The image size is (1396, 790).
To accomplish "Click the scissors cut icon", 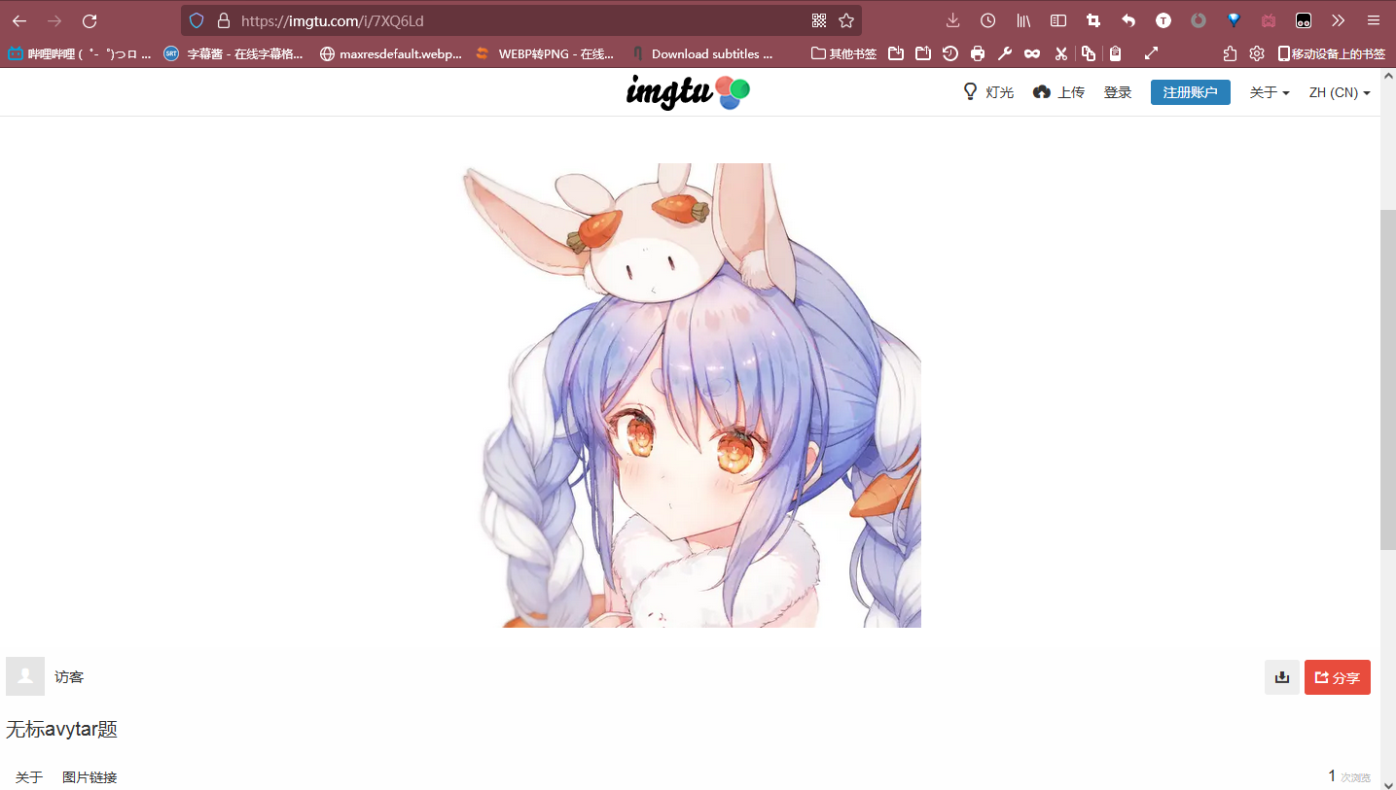I will click(1060, 54).
